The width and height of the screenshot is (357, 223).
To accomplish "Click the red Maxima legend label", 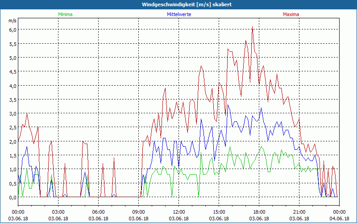I will pos(291,14).
